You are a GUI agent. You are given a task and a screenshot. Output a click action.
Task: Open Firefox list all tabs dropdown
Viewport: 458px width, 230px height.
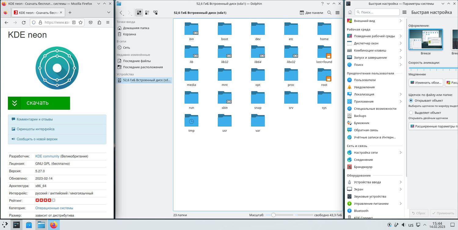pyautogui.click(x=109, y=13)
